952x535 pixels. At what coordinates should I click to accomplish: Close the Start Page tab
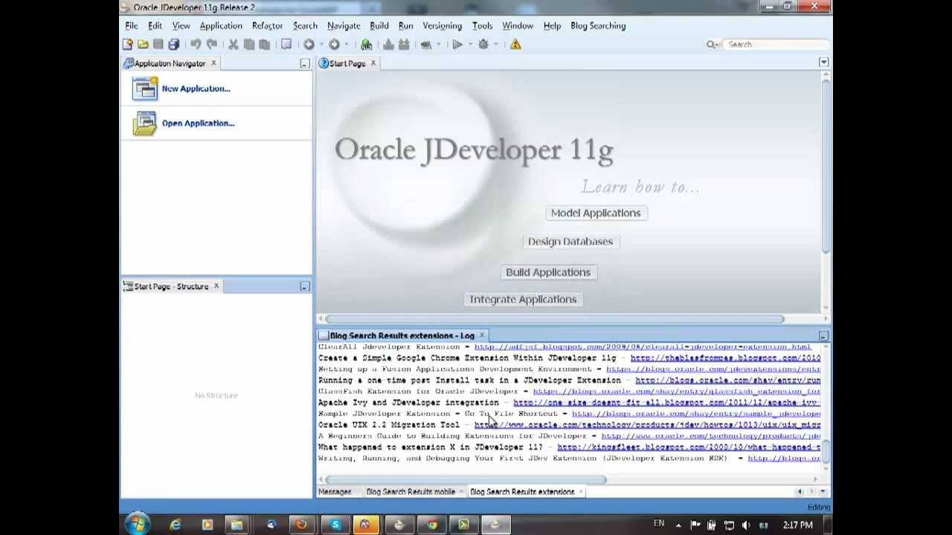[x=373, y=63]
